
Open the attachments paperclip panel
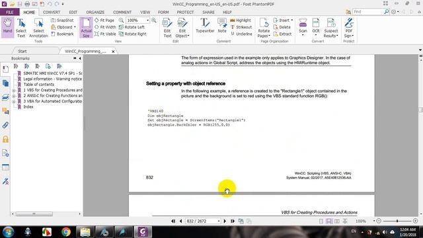pyautogui.click(x=5, y=125)
